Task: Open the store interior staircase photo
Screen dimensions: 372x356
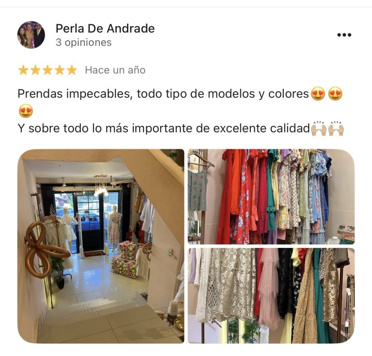Action: [101, 246]
